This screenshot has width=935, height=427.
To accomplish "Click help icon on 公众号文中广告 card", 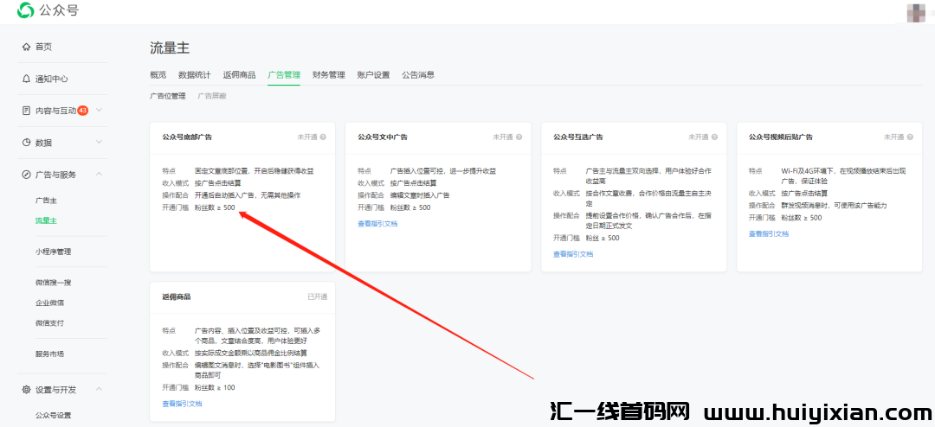I will click(x=519, y=137).
